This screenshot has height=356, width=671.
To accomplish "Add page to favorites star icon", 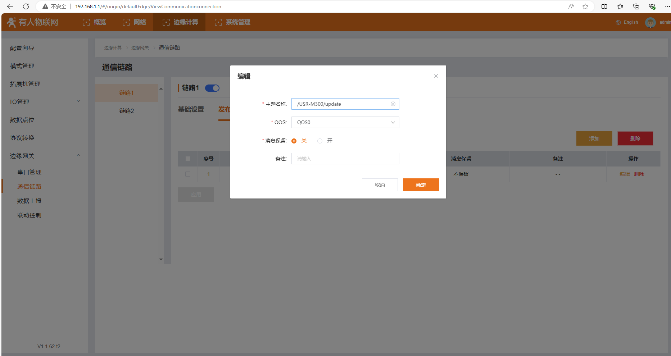I will pos(585,6).
